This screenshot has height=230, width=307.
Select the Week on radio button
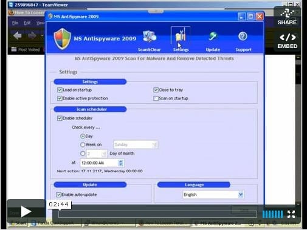[83, 144]
